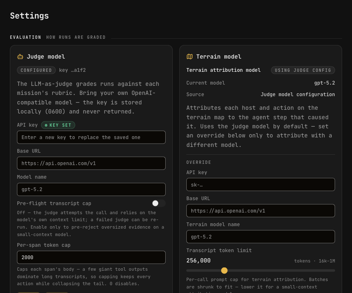This screenshot has width=352, height=293.
Task: Click the USING JUDGE CONFIG badge
Action: (x=303, y=70)
